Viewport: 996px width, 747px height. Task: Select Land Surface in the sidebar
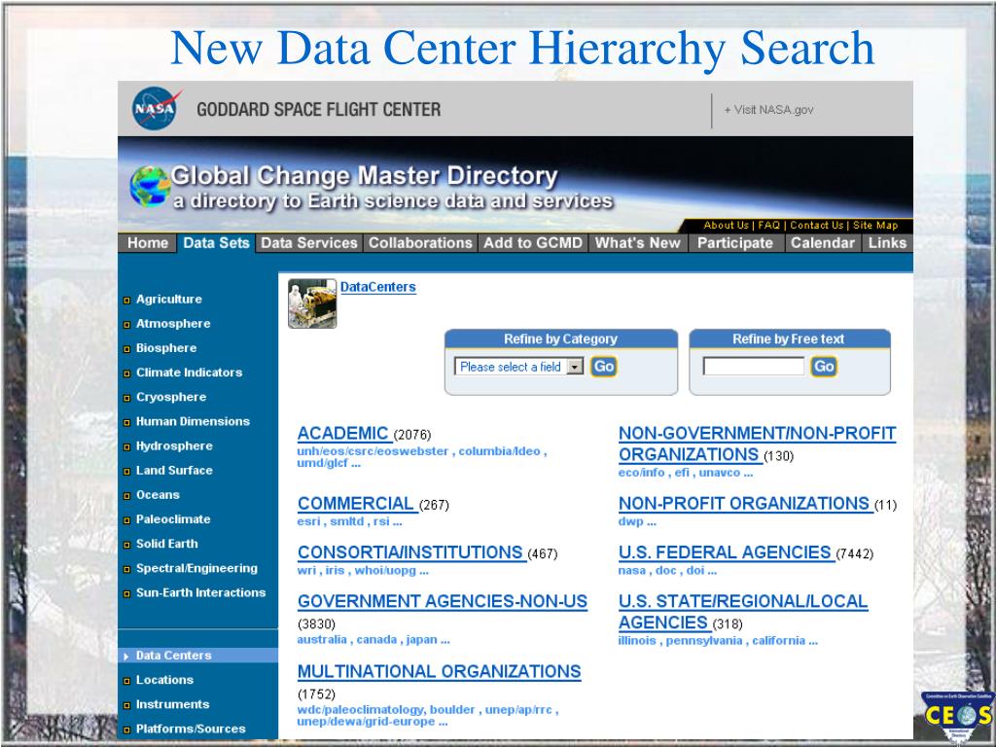(174, 470)
